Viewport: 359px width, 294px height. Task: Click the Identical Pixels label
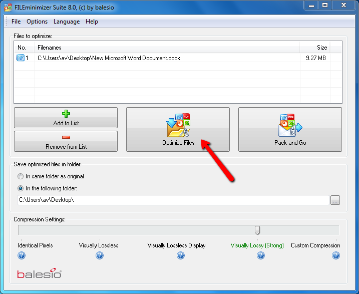35,245
